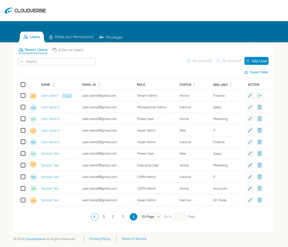Screen dimensions: 288x247
Task: Open the Re-activate user icon
Action: (x=188, y=61)
